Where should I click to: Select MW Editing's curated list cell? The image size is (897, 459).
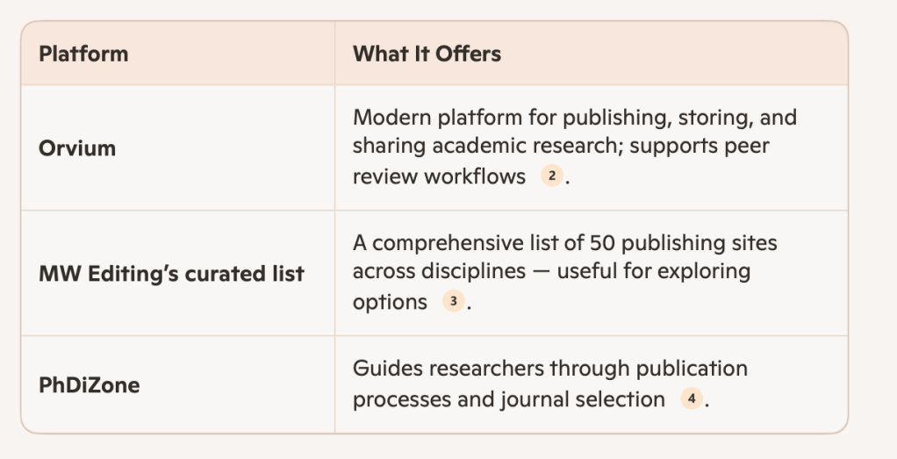click(171, 273)
